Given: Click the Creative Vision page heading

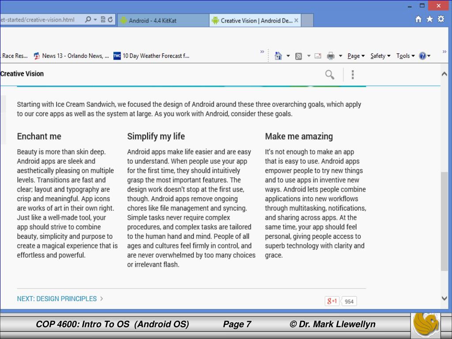Looking at the screenshot, I should [22, 74].
